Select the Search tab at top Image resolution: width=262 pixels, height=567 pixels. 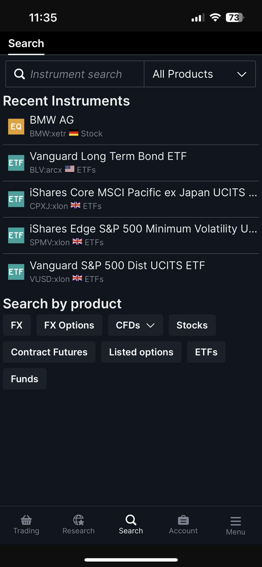coord(26,44)
